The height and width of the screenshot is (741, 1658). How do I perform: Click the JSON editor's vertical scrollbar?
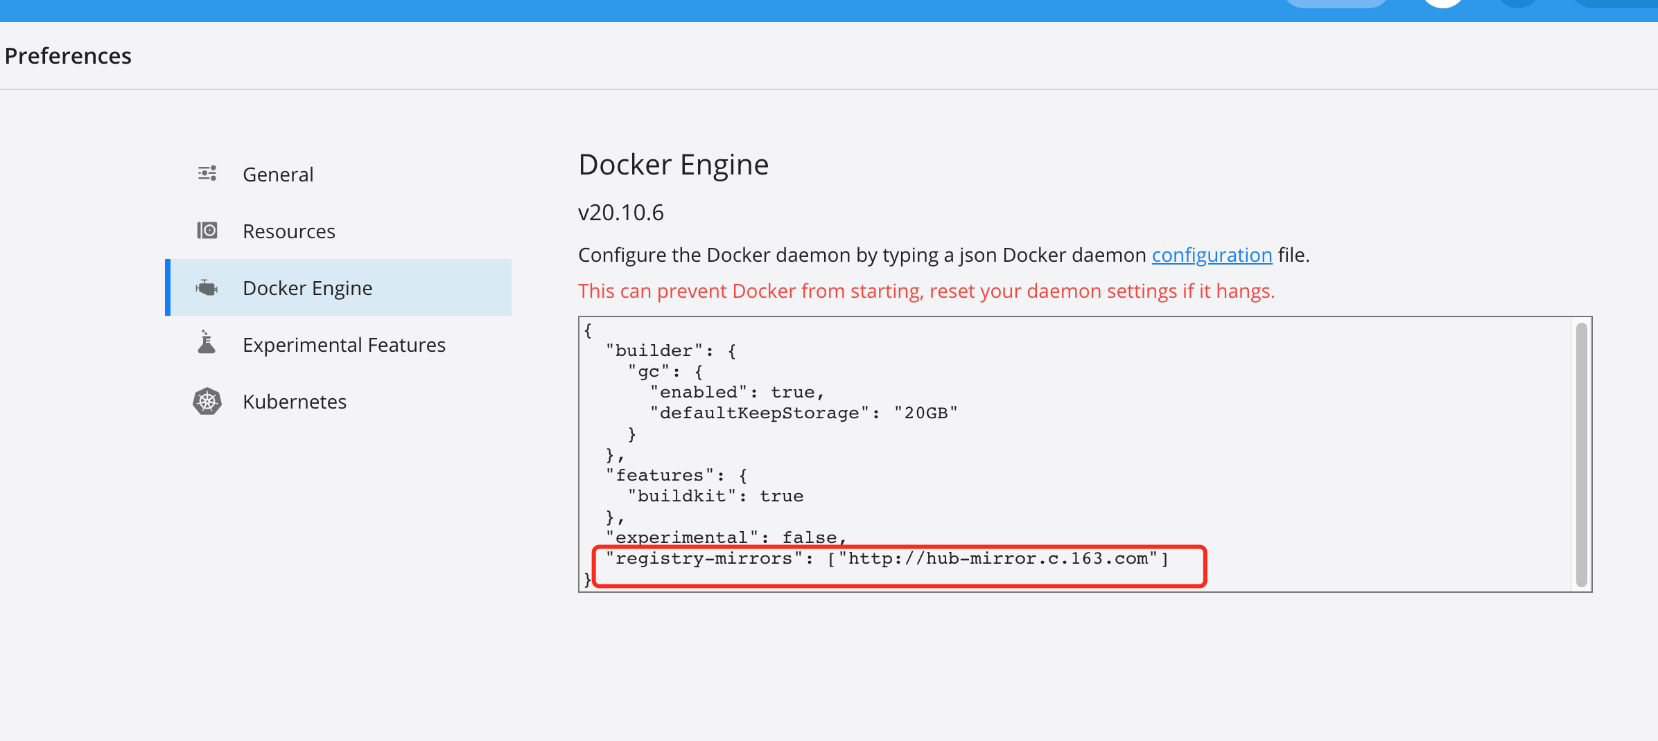[1581, 454]
